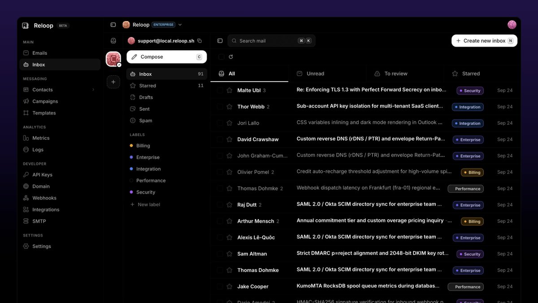Click Create new inbox button
The width and height of the screenshot is (538, 303).
484,41
